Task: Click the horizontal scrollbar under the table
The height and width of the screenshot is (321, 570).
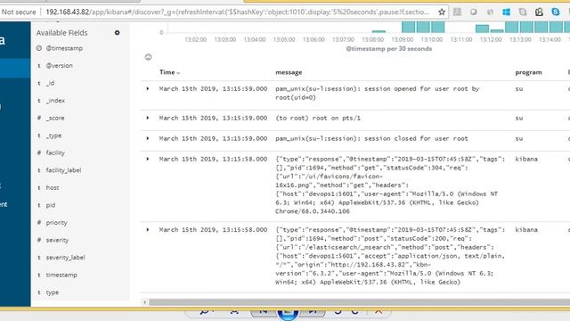Action: (x=359, y=302)
